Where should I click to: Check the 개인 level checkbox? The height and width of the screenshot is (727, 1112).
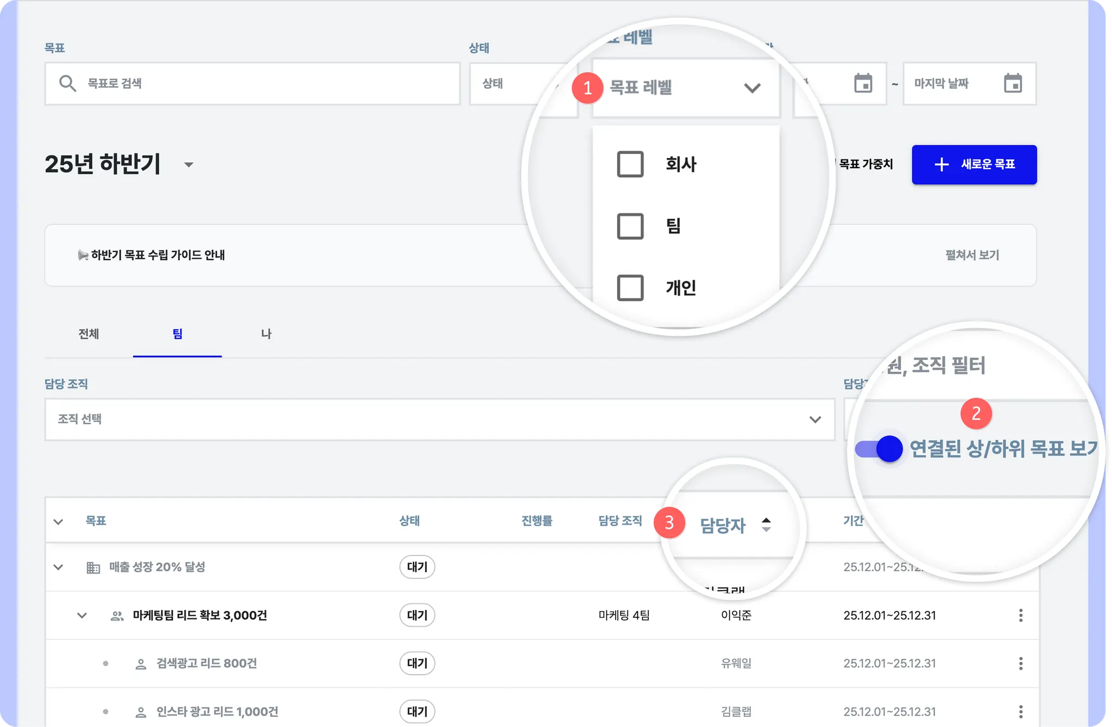(630, 288)
